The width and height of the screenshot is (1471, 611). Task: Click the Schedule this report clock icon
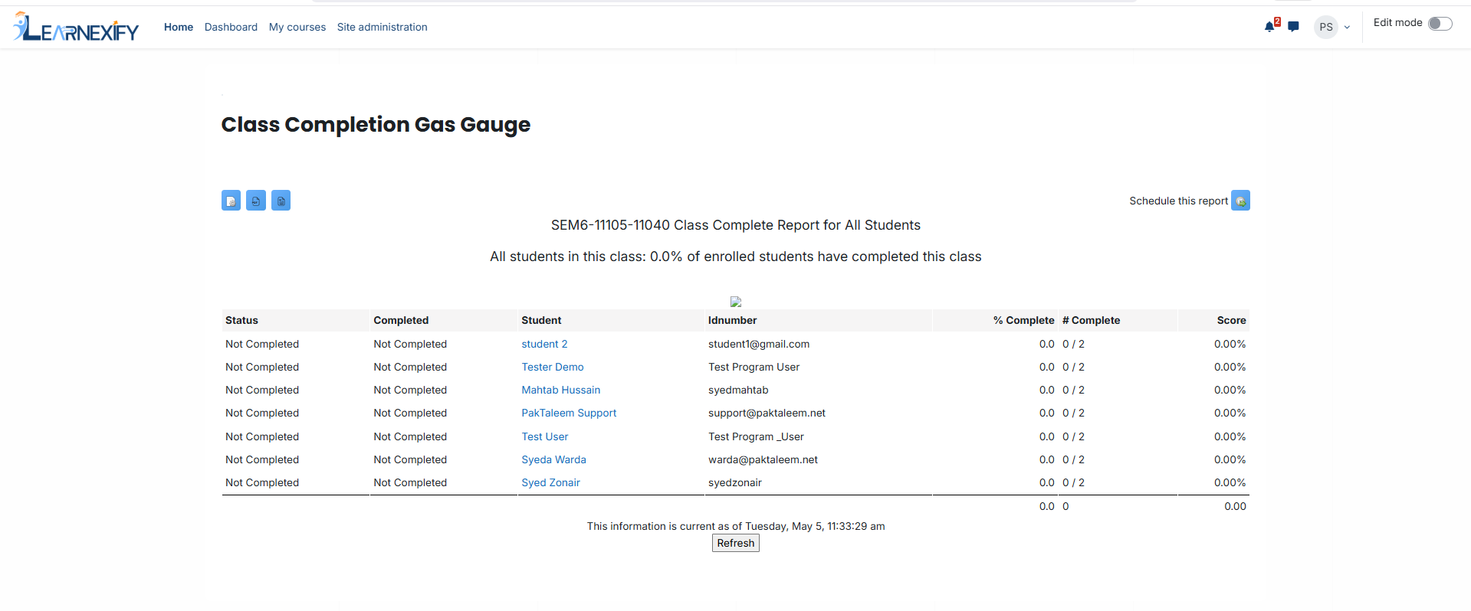(1240, 201)
